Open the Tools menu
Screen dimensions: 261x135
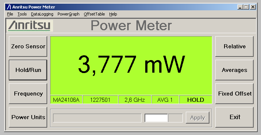22,14
